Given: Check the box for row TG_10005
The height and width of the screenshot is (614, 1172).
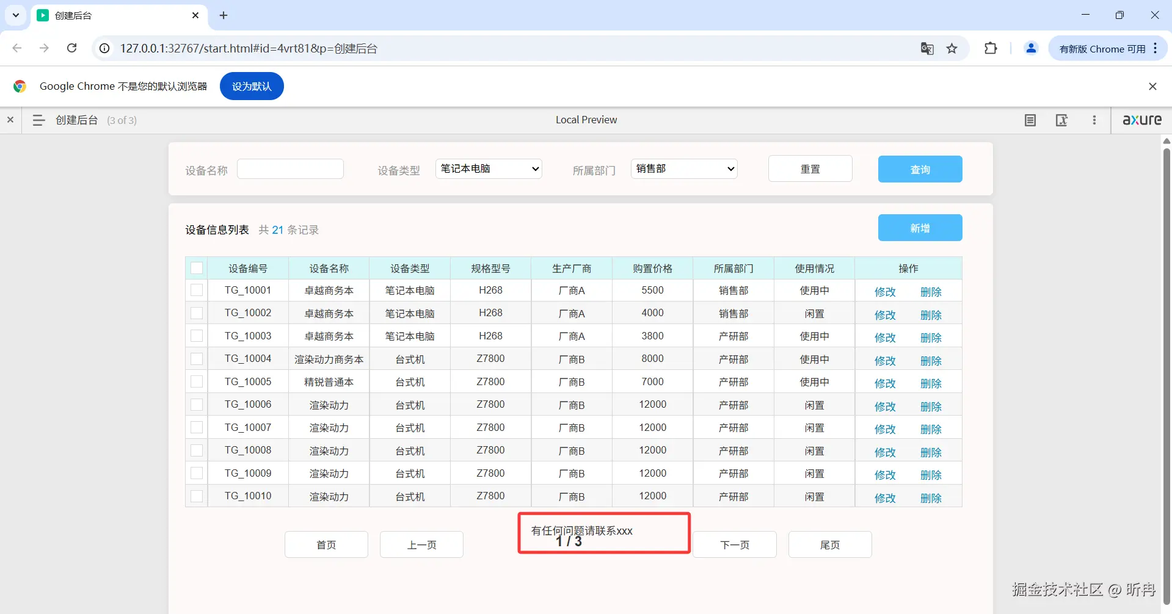Looking at the screenshot, I should (x=197, y=382).
